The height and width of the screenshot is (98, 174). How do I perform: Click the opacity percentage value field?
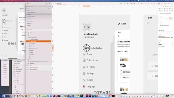tap(172, 38)
